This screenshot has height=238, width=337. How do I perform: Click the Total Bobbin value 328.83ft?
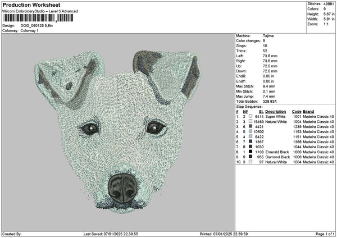pos(270,102)
